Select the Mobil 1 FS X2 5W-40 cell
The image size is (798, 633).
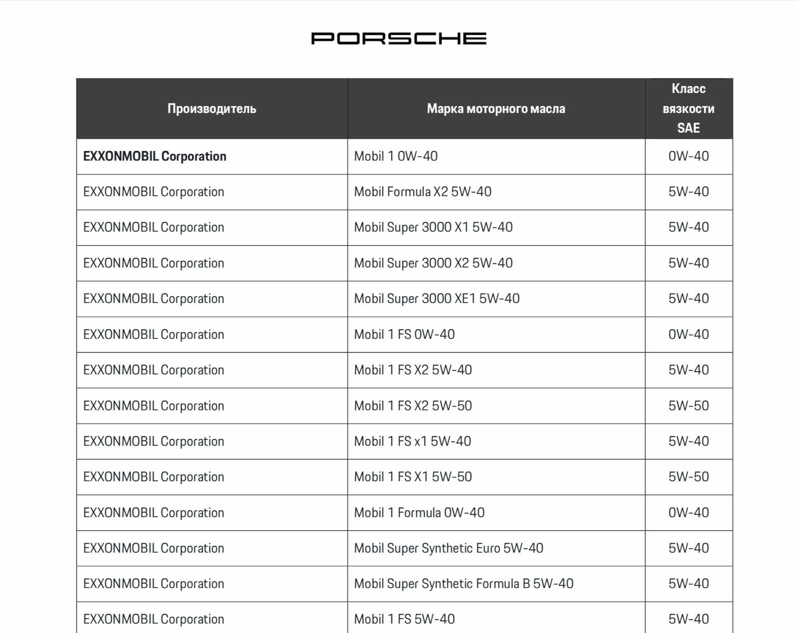pos(413,370)
